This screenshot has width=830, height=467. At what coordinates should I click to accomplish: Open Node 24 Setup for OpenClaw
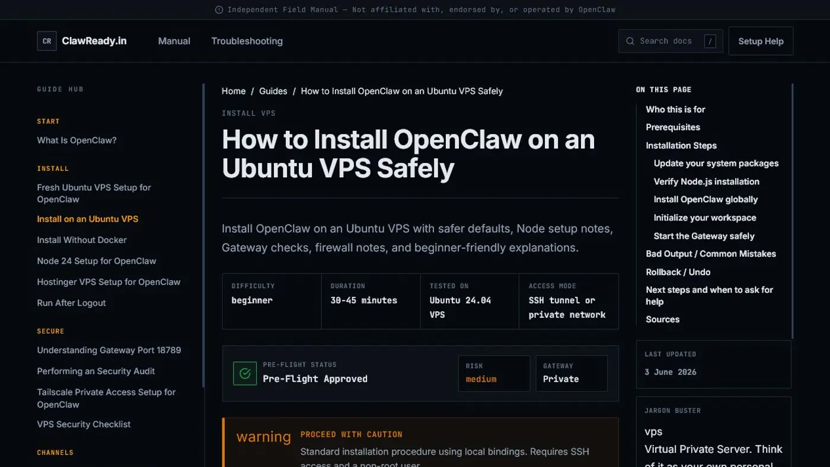tap(97, 261)
